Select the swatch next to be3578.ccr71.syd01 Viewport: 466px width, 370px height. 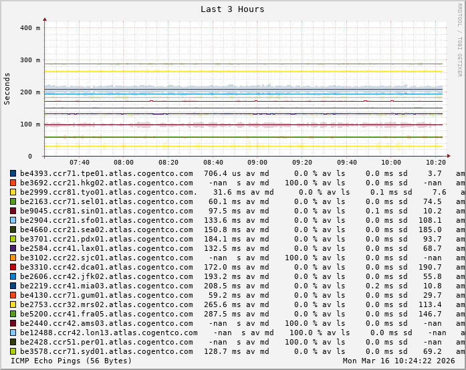point(13,351)
